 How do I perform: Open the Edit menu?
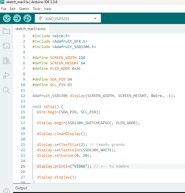[x=13, y=9]
